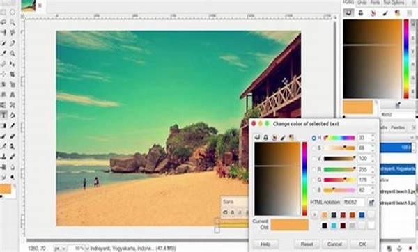Click the foreground color swatch in toolbox
418x252 pixels.
click(6, 189)
